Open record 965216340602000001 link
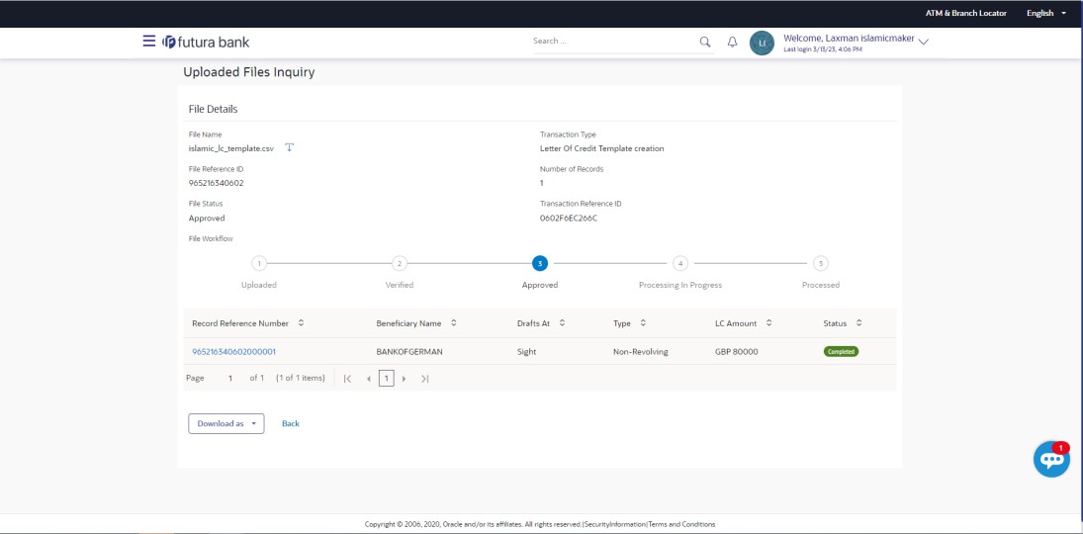 coord(234,352)
